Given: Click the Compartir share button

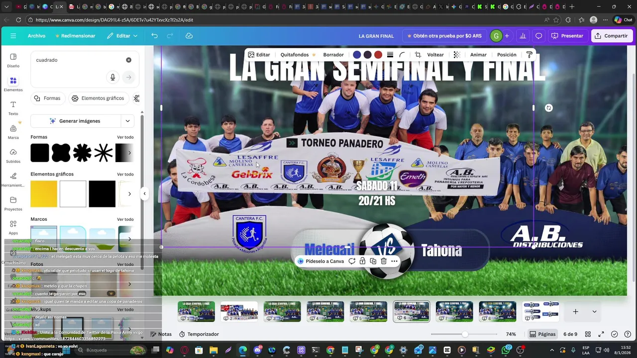Looking at the screenshot, I should click(x=611, y=36).
